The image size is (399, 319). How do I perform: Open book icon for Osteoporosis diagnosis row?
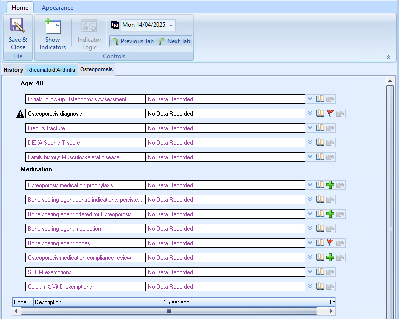coord(320,113)
